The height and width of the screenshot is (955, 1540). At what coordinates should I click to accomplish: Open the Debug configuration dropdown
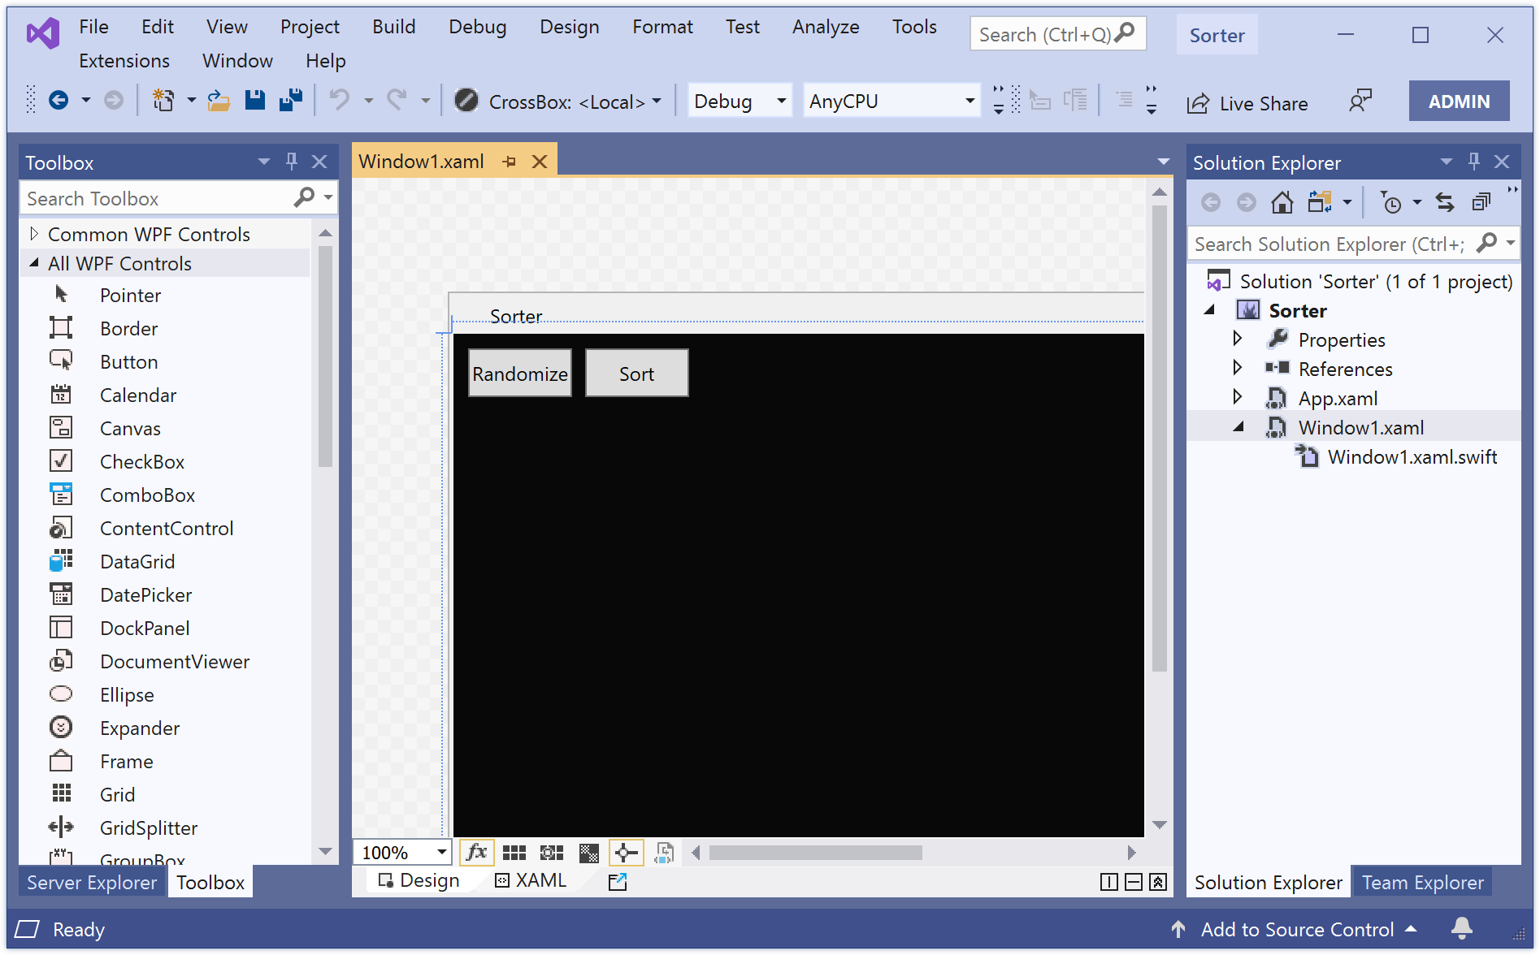tap(740, 101)
